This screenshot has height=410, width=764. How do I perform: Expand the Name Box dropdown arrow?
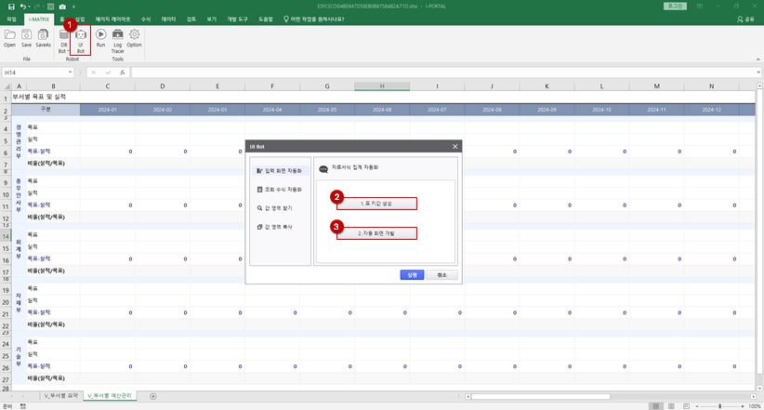[70, 73]
